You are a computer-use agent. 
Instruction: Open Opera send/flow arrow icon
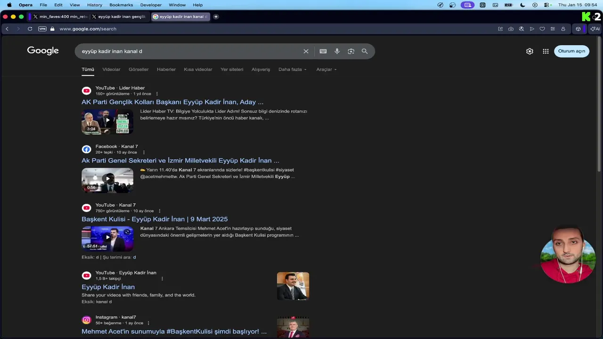click(x=532, y=29)
